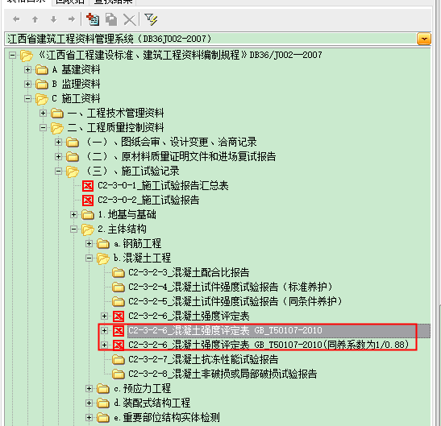
Task: Expand 1. 地基与基础 node
Action: (x=73, y=215)
